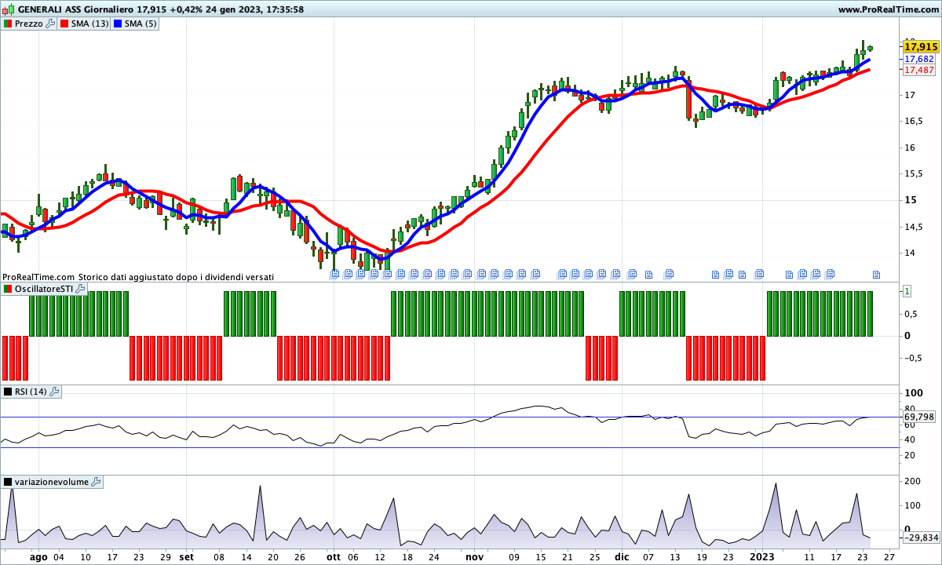
Task: Select the SMA (13) indicator label
Action: point(90,24)
